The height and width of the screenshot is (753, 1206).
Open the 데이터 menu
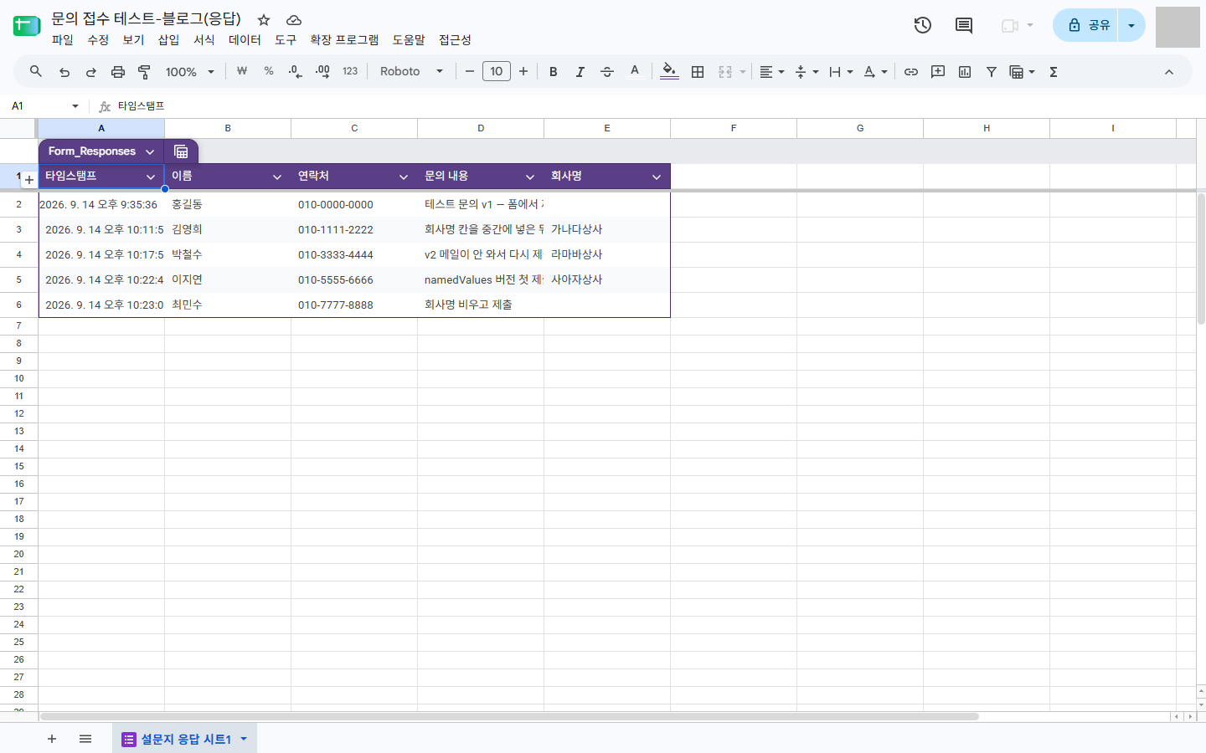tap(245, 39)
